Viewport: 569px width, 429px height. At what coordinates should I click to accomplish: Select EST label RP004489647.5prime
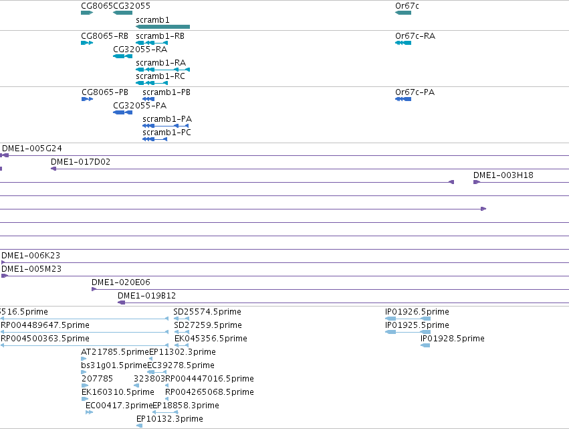[x=45, y=325]
